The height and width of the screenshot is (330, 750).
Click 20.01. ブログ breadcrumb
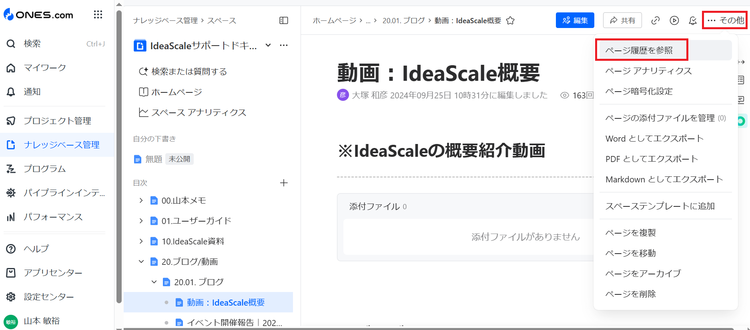click(x=403, y=20)
